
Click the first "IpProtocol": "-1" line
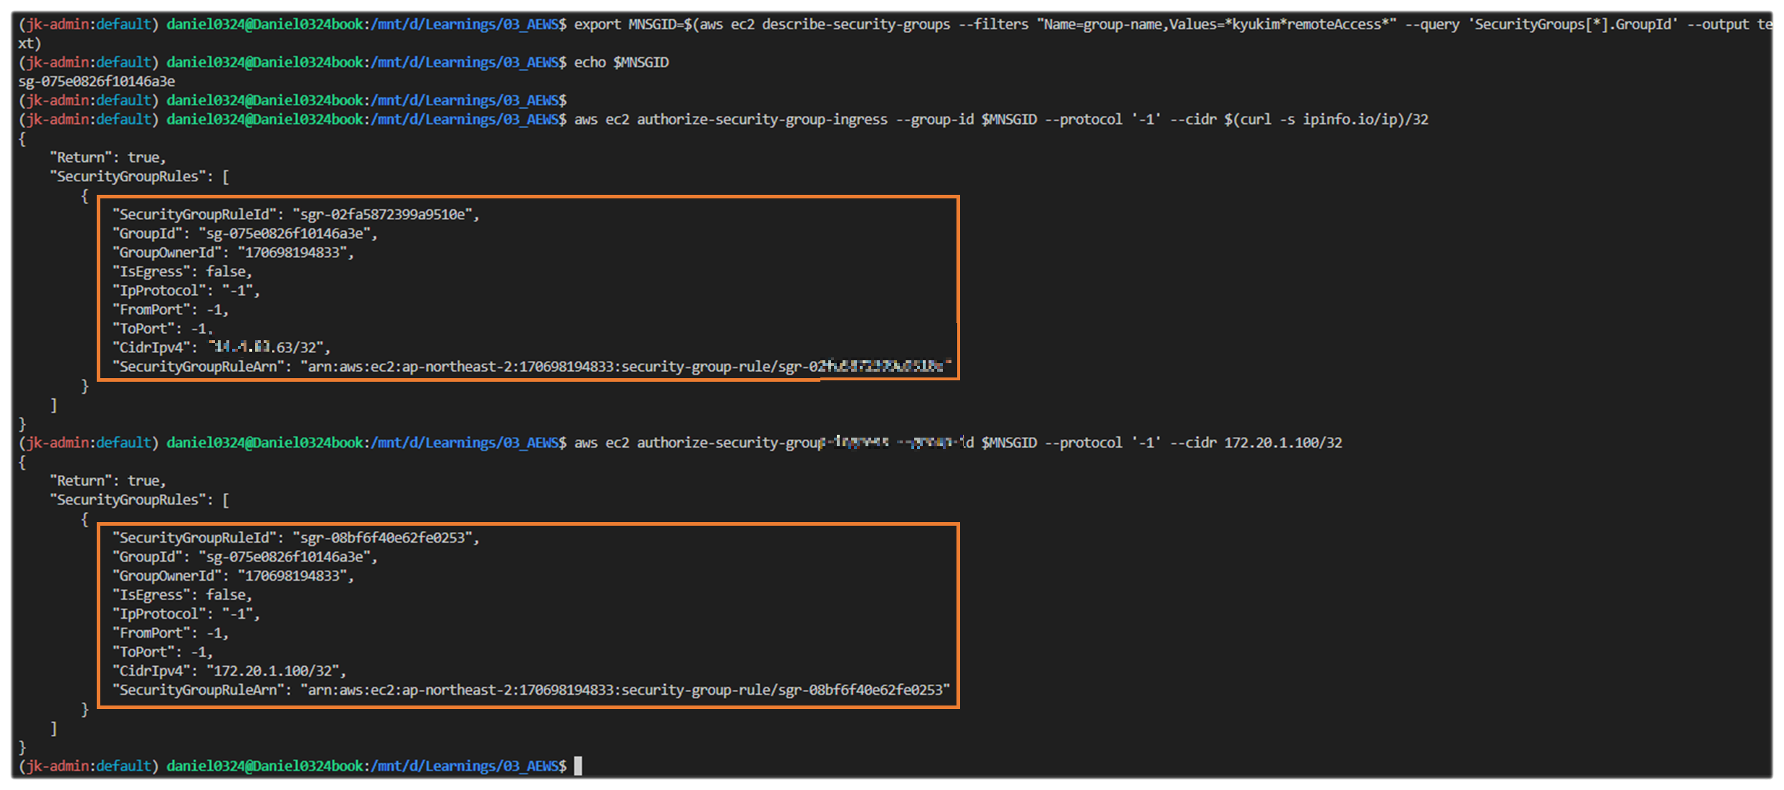tap(186, 290)
